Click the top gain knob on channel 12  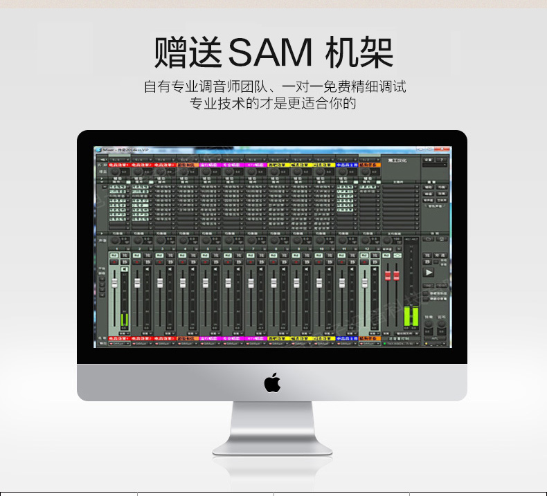(x=366, y=172)
